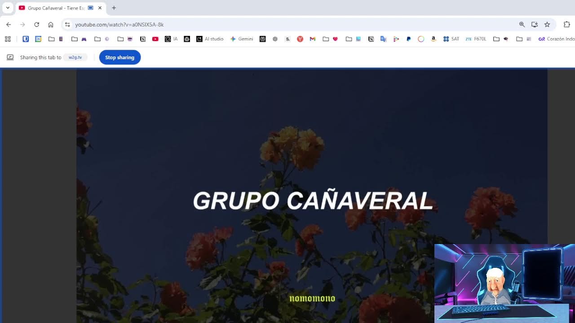
Task: Click the avatar webcam overlay thumbnail
Action: click(504, 284)
